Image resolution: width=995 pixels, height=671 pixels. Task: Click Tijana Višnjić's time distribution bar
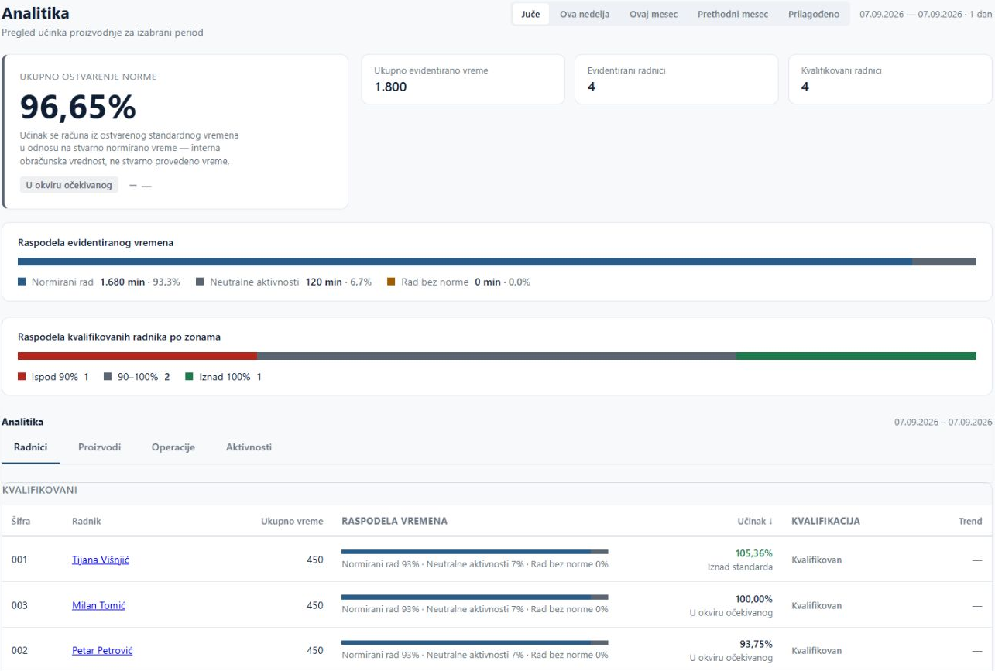click(x=475, y=552)
